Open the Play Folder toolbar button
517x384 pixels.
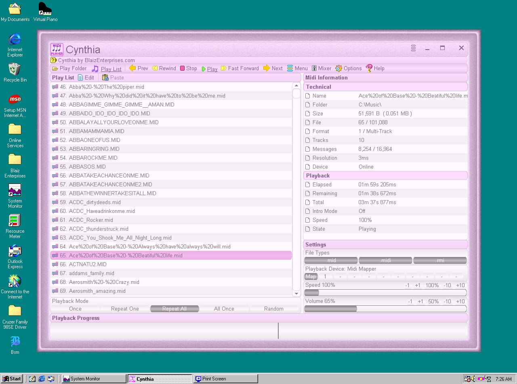coord(69,69)
